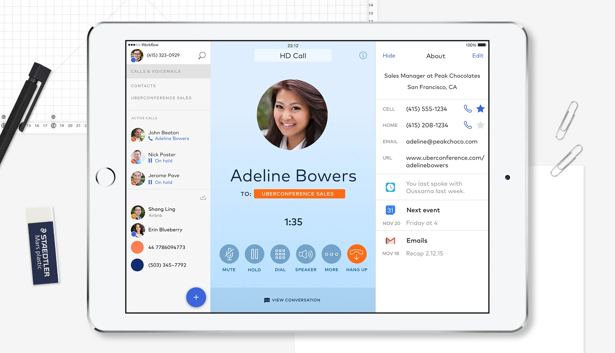Screen dimensions: 615x353
Task: Open the calendar Next event icon
Action: point(391,210)
